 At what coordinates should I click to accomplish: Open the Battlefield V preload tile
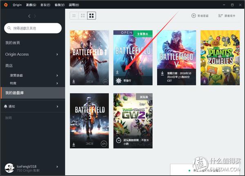[x=176, y=58]
